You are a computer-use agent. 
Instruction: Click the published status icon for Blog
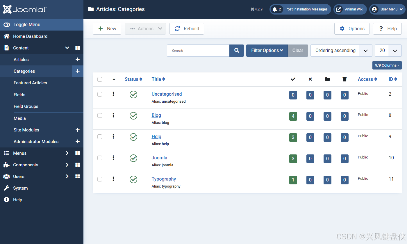(x=133, y=116)
